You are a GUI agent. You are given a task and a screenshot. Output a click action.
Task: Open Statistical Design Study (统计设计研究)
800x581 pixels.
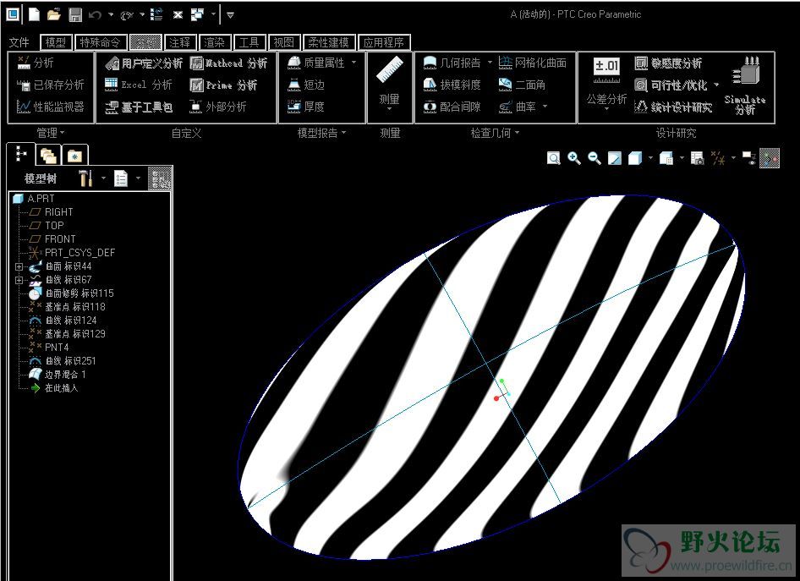(x=673, y=107)
